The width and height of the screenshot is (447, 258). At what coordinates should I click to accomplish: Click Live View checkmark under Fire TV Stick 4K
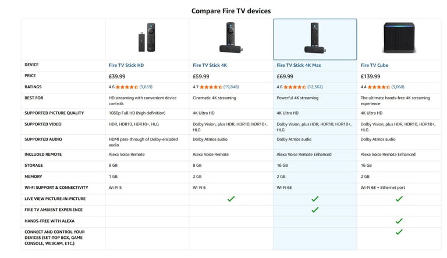click(x=231, y=199)
